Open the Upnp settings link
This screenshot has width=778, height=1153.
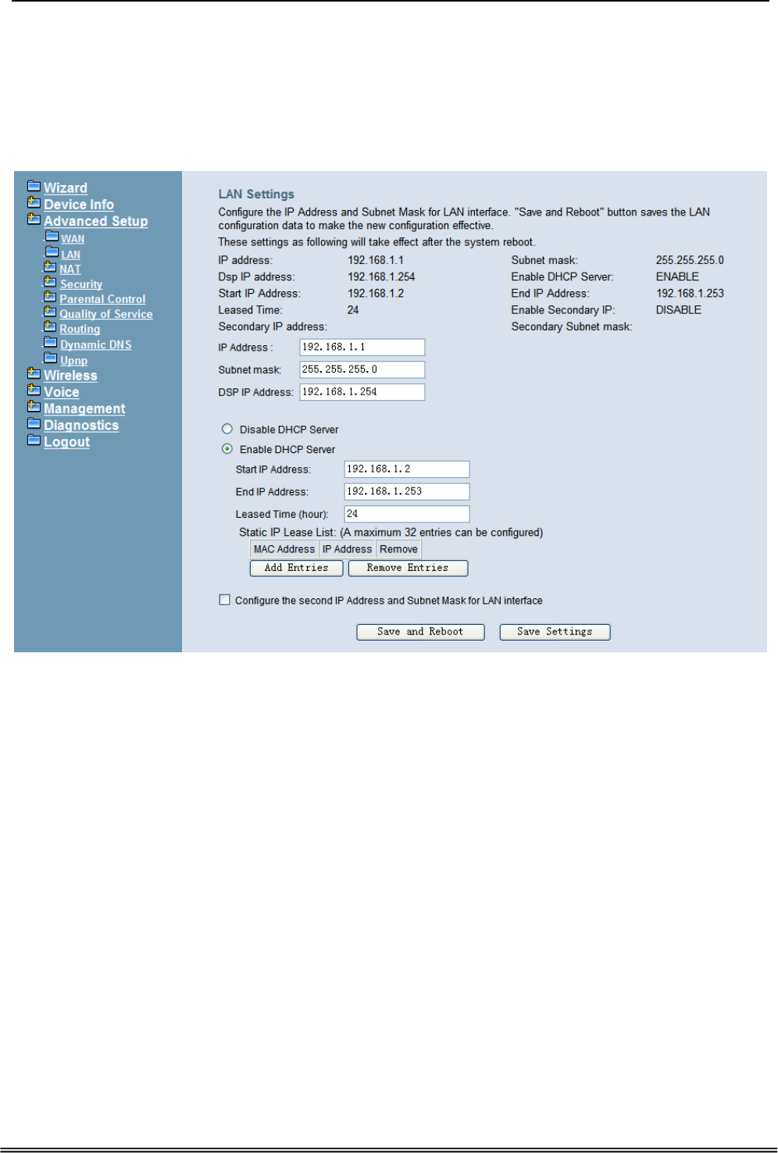74,361
